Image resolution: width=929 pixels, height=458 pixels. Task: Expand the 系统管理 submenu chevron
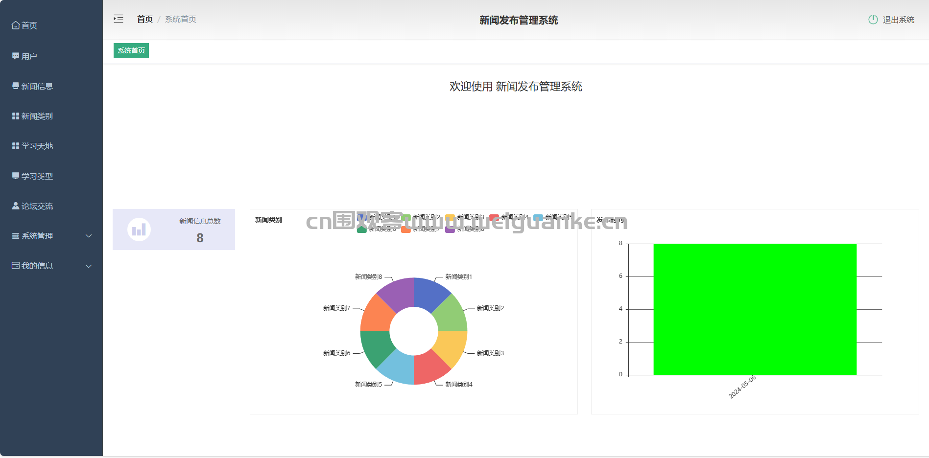[x=89, y=236]
